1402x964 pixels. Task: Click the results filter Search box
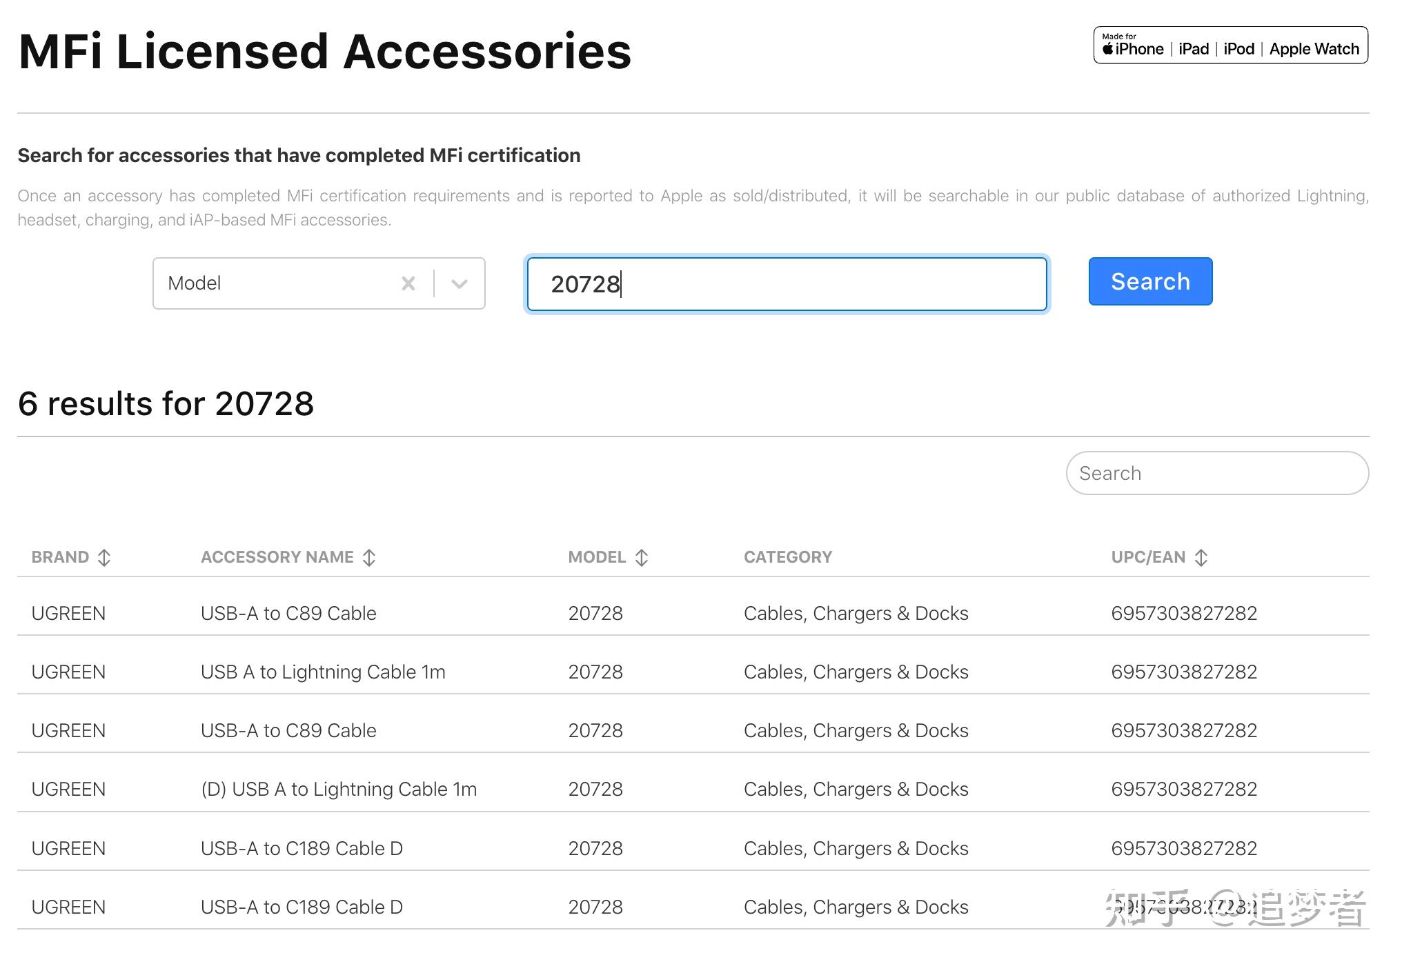coord(1216,473)
